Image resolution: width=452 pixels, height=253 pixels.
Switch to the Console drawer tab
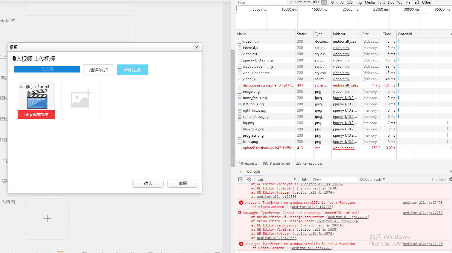253,172
